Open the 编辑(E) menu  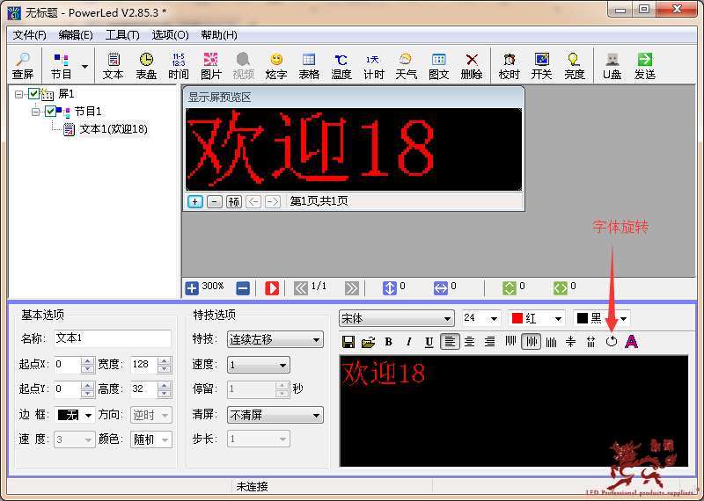click(x=76, y=35)
